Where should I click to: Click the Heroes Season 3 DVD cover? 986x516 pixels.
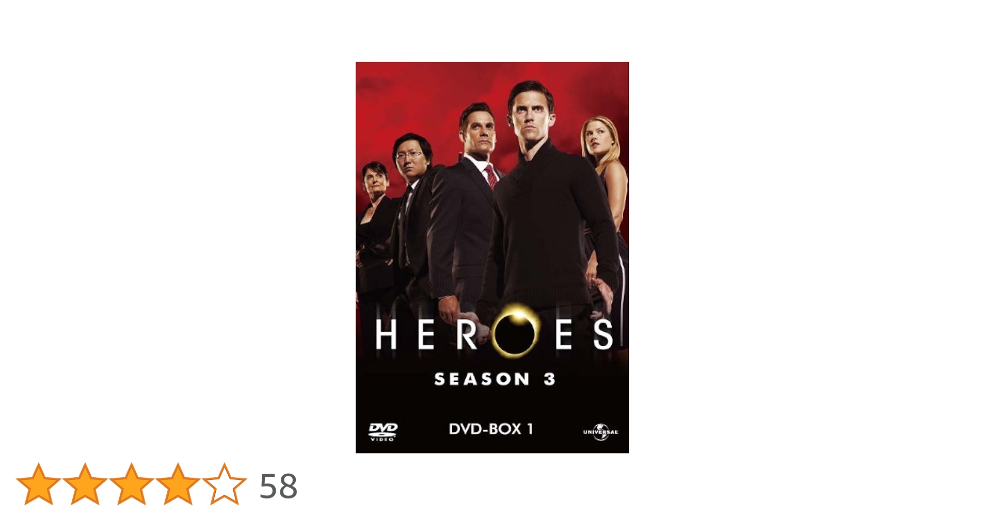[492, 257]
